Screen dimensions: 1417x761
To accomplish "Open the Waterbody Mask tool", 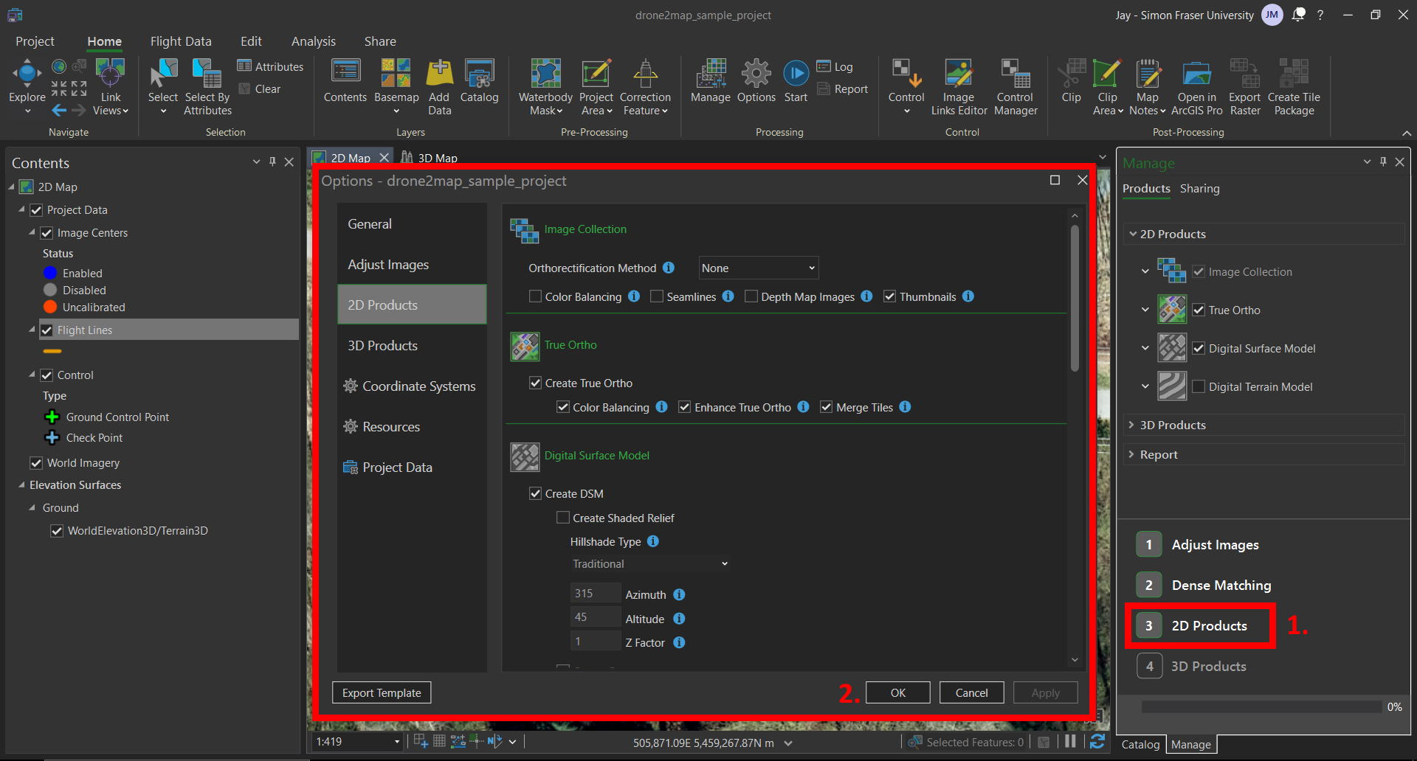I will pos(545,75).
